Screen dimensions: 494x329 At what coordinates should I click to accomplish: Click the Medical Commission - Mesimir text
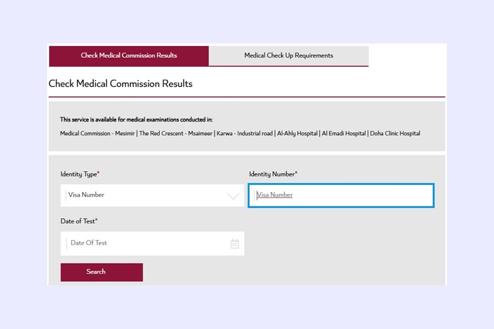coord(97,133)
